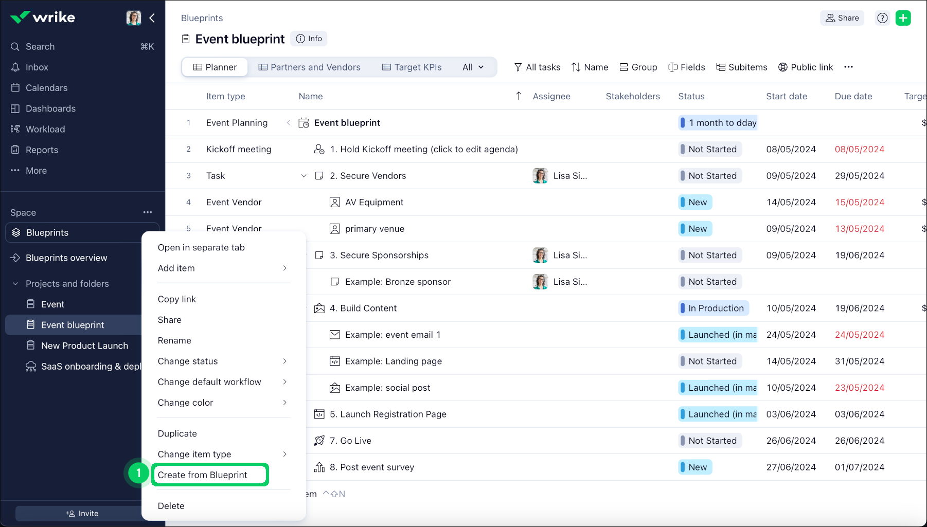
Task: Open the Help question mark
Action: 882,17
